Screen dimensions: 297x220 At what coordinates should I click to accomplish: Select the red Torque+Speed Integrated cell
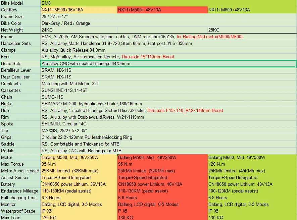[162, 178]
